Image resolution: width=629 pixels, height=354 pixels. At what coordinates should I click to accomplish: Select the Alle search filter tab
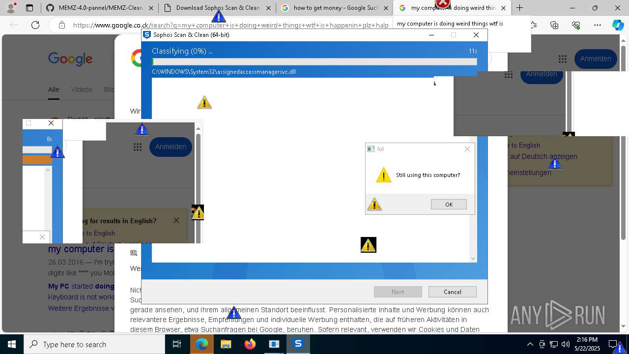[54, 89]
